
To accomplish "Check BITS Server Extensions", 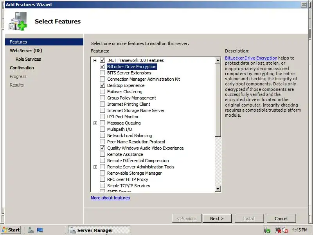I will point(102,73).
